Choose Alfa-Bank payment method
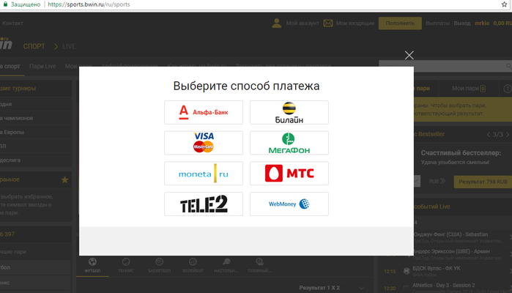 204,112
